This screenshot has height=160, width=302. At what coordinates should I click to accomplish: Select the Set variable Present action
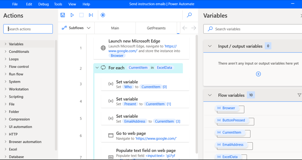(x=145, y=101)
